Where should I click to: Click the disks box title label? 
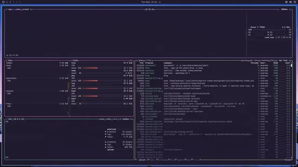click(x=75, y=60)
